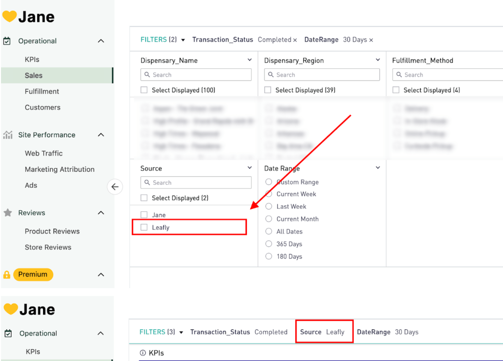Image resolution: width=503 pixels, height=361 pixels.
Task: Tick the Jane source checkbox
Action: pos(144,215)
